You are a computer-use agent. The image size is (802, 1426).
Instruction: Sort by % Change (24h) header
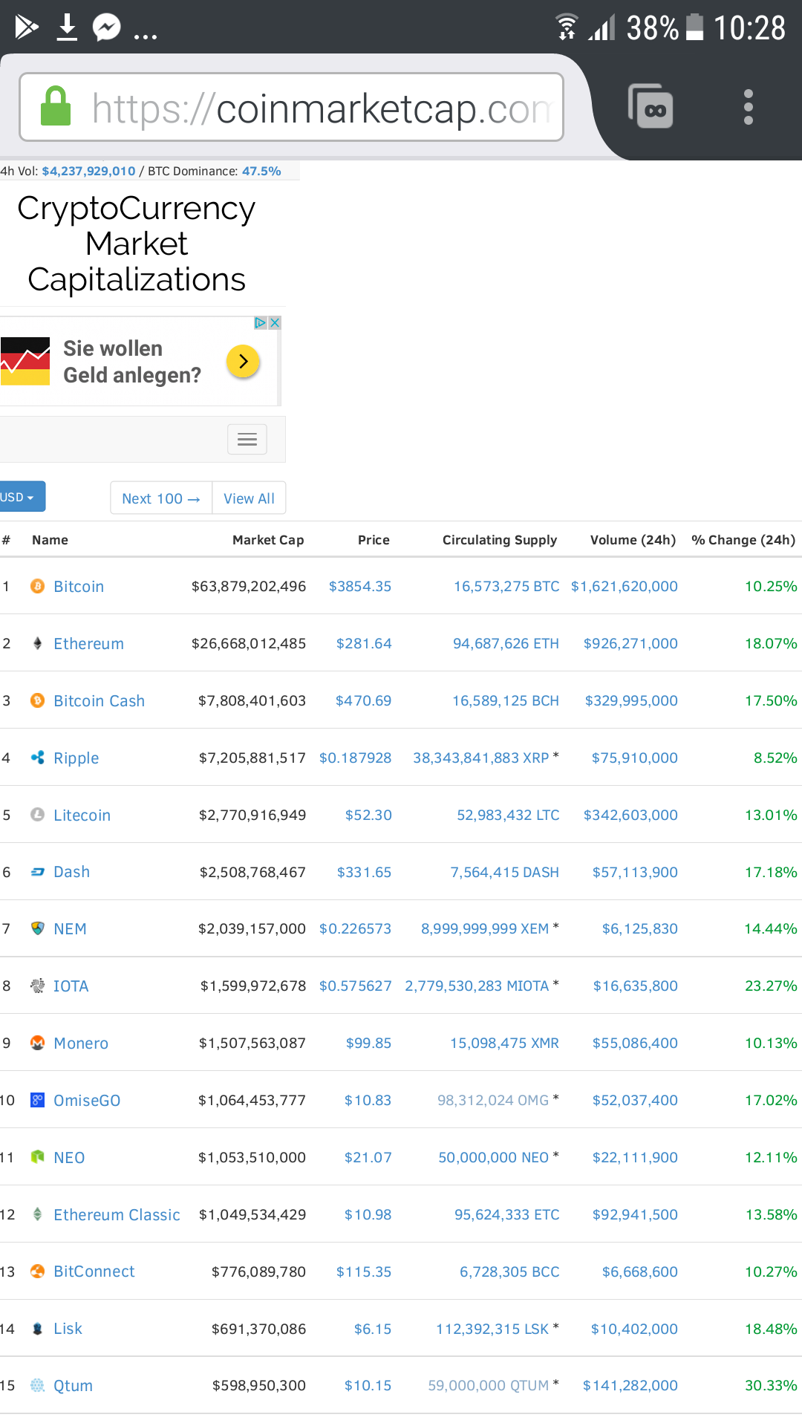(x=743, y=540)
